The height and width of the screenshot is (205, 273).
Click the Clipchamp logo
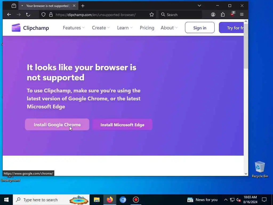point(30,28)
